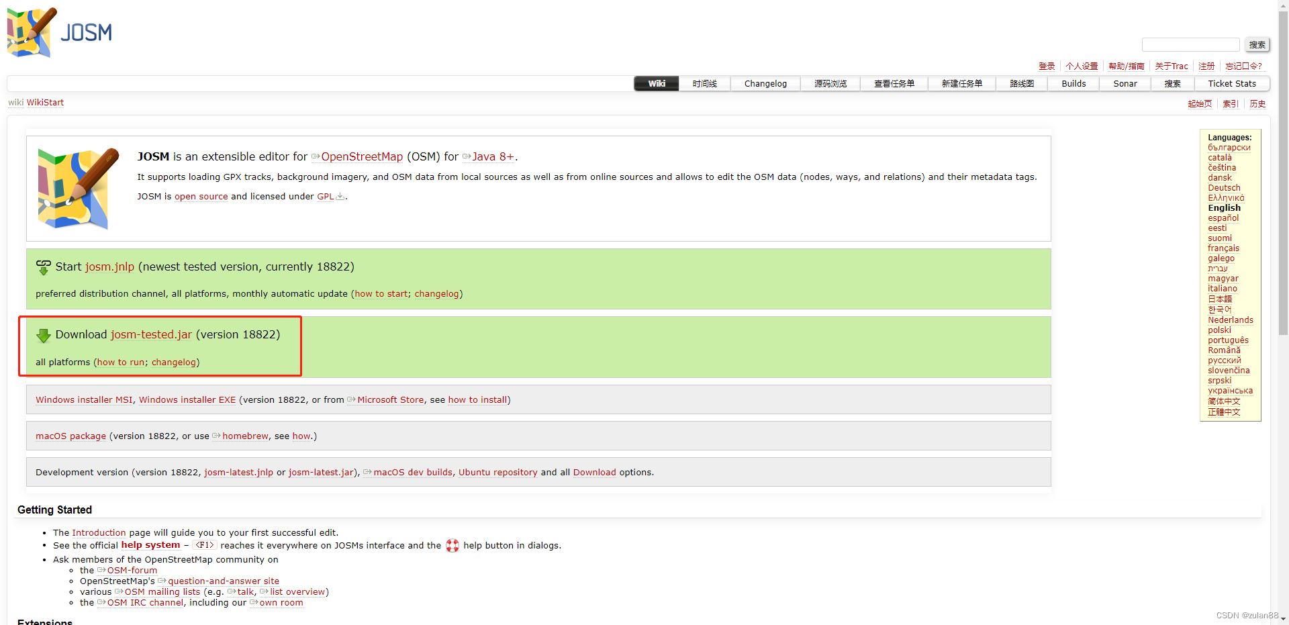Switch to the Changelog tab
Image resolution: width=1289 pixels, height=625 pixels.
pyautogui.click(x=765, y=83)
